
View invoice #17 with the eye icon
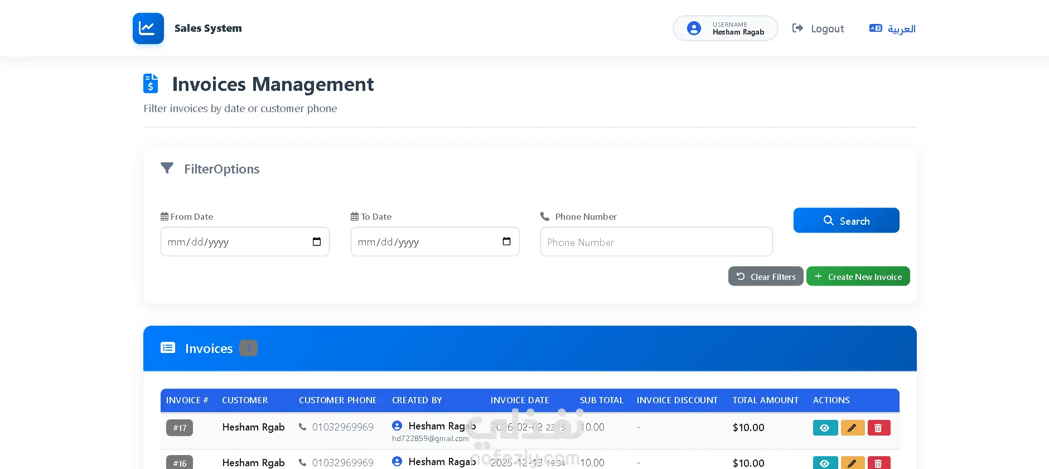click(x=825, y=428)
